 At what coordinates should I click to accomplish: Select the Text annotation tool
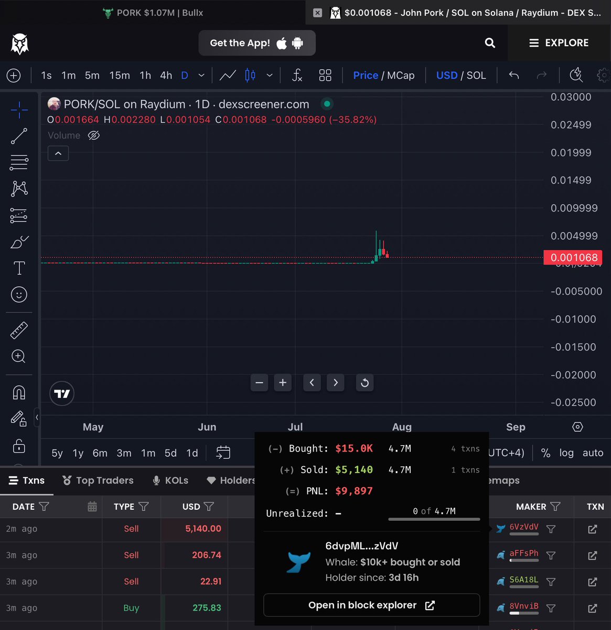[x=19, y=268]
